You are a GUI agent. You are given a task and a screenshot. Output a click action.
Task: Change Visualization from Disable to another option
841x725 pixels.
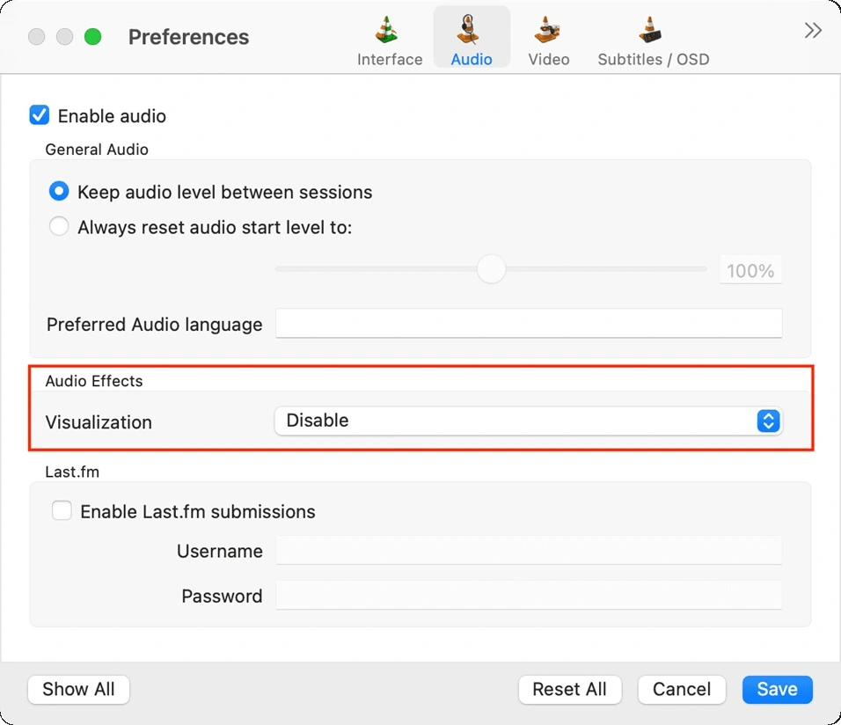point(528,421)
